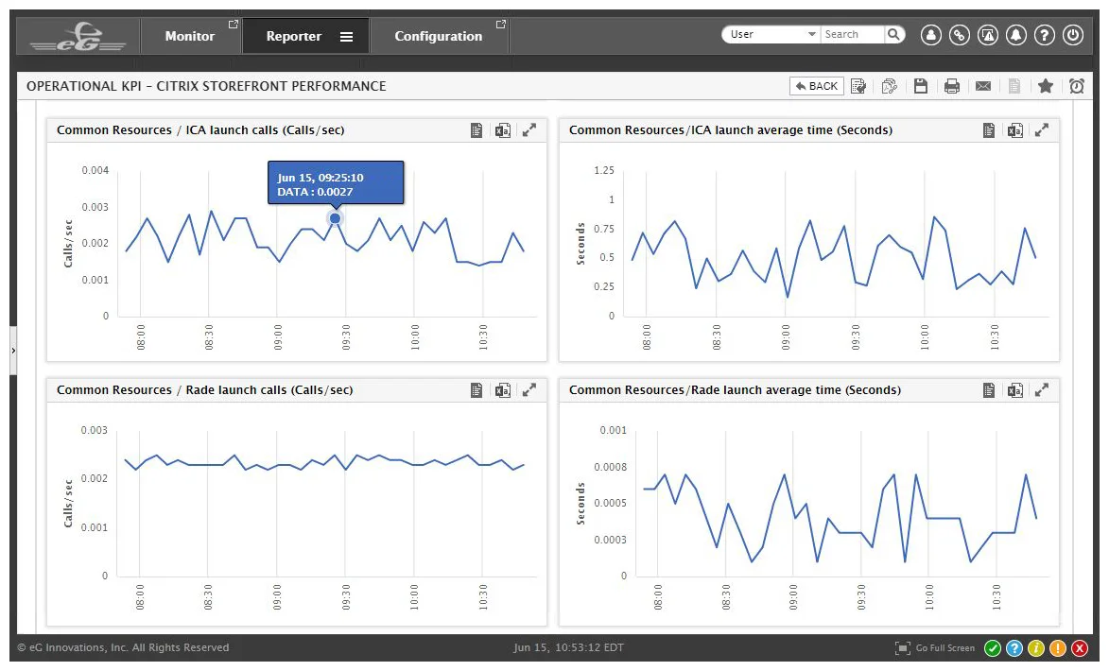
Task: Click the search magnifier icon
Action: pyautogui.click(x=894, y=34)
